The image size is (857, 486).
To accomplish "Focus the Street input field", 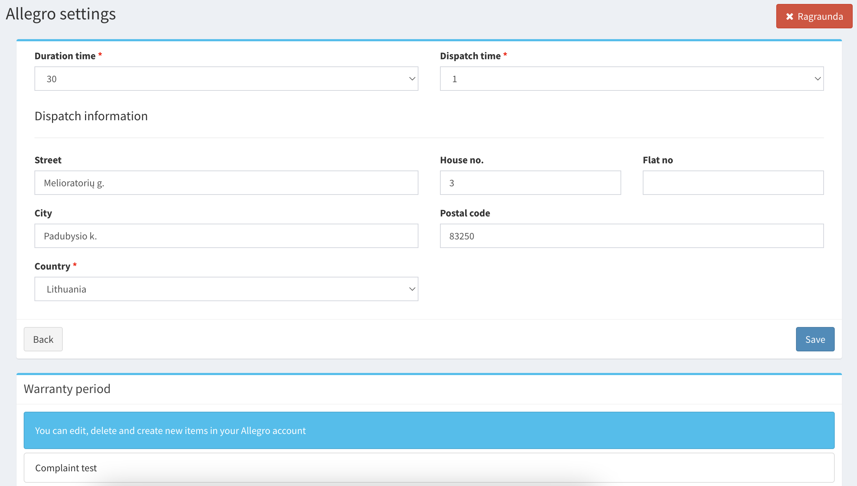I will click(226, 183).
